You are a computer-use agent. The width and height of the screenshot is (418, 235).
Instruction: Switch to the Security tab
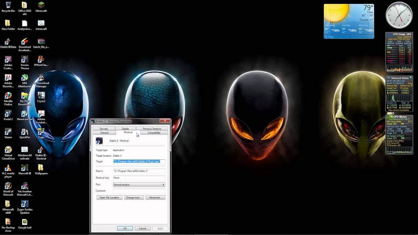point(104,129)
